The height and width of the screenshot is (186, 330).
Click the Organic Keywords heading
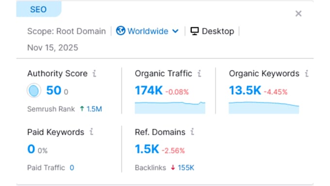click(x=264, y=73)
